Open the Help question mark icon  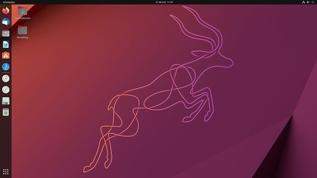click(x=6, y=67)
